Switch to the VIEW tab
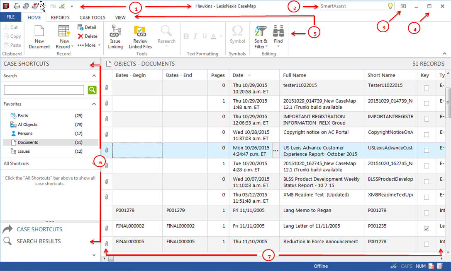 pyautogui.click(x=120, y=17)
